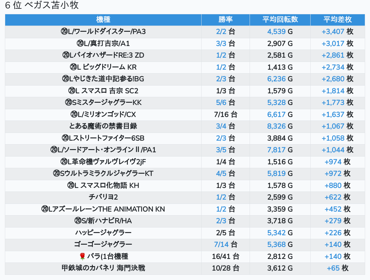370x280 pixels.
Task: Click average difference +226 枚
Action: 338,233
